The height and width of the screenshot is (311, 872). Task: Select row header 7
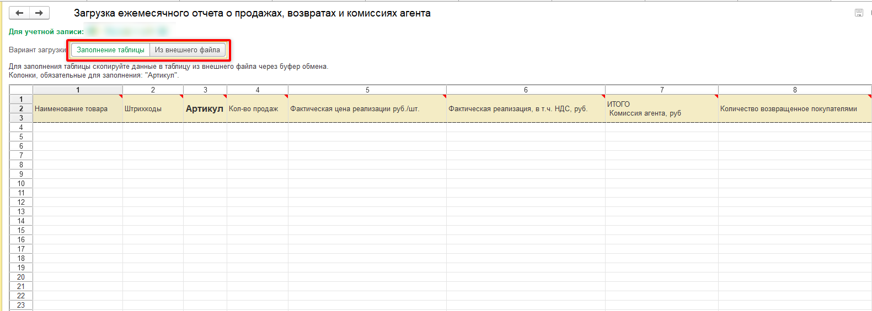pyautogui.click(x=21, y=155)
